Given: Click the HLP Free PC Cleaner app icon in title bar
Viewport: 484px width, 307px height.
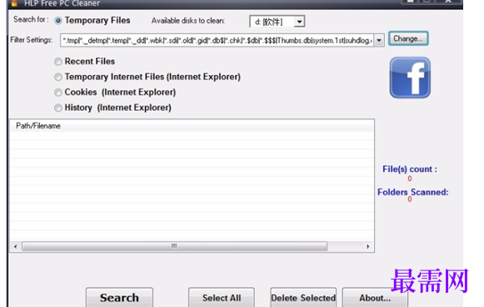Looking at the screenshot, I should pos(14,3).
